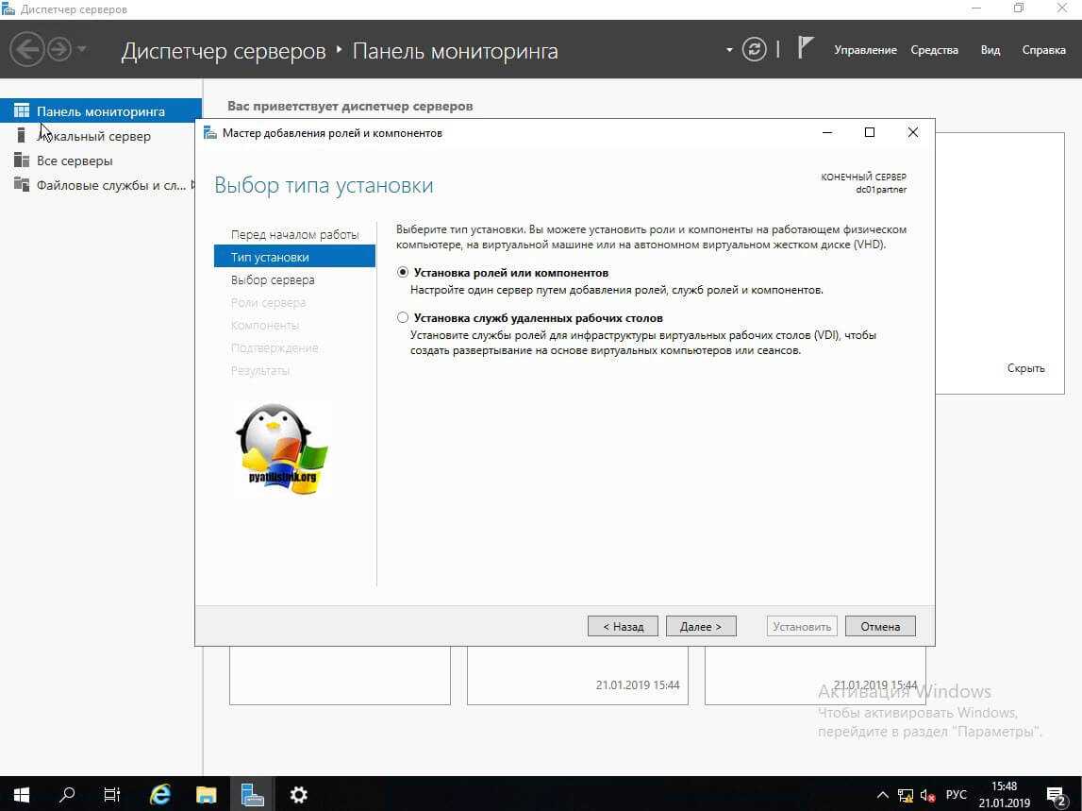Viewport: 1082px width, 811px height.
Task: Open File Explorer from the taskbar
Action: pos(207,794)
